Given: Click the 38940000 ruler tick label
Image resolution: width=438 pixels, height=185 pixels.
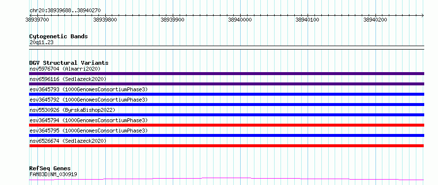Looking at the screenshot, I should [x=240, y=20].
